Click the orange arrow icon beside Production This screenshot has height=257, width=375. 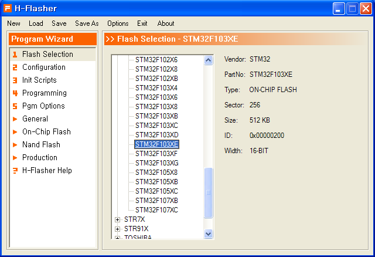coord(15,158)
